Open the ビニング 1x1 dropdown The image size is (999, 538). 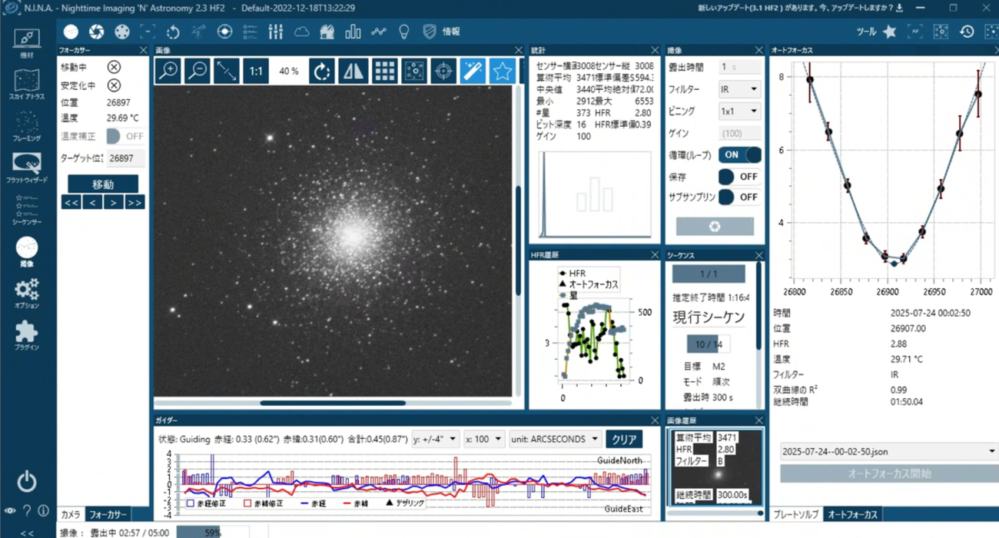click(x=739, y=111)
